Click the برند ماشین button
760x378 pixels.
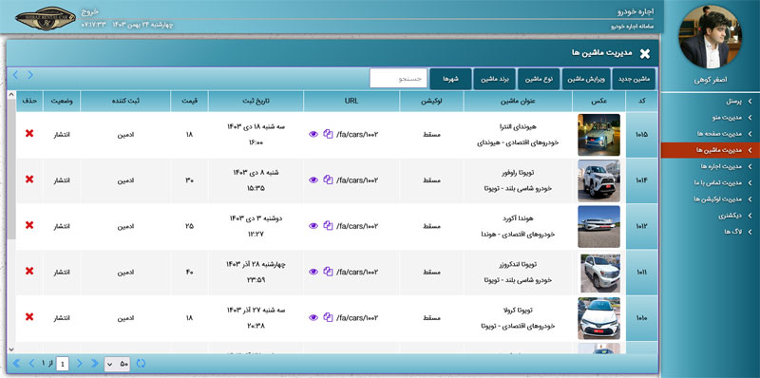point(495,79)
